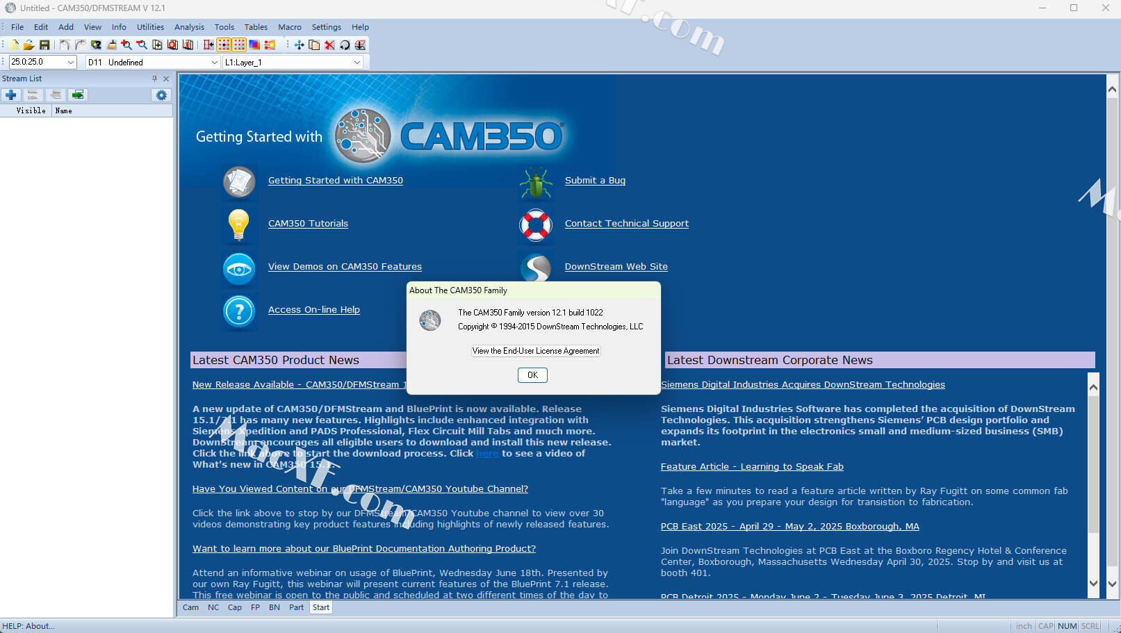Switch to the BN tab
The height and width of the screenshot is (633, 1121).
(x=275, y=607)
